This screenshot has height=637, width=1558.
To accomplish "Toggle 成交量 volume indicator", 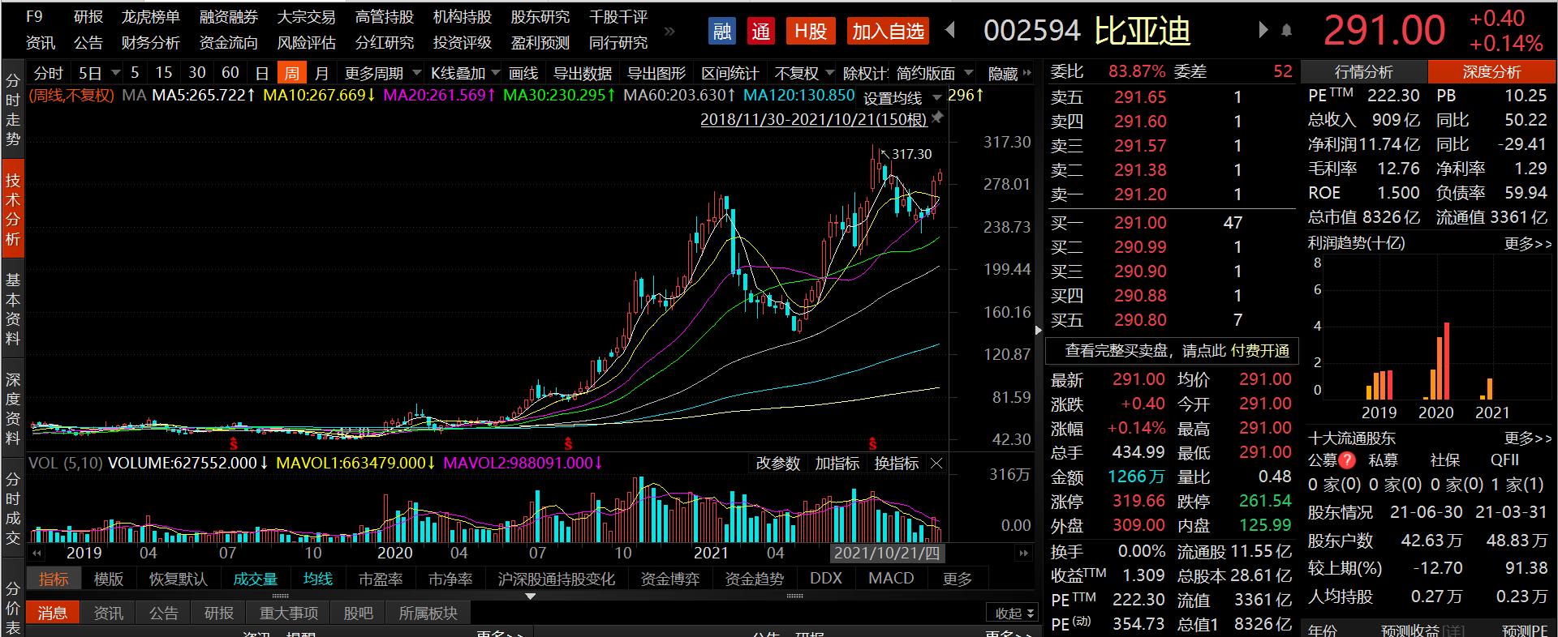I will coord(255,579).
